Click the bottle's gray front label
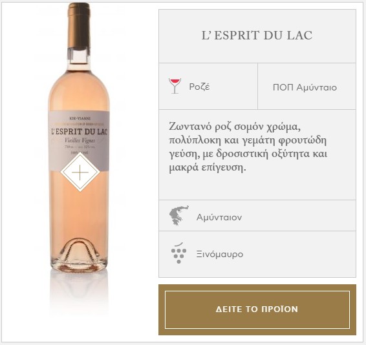The height and width of the screenshot is (345, 366). pyautogui.click(x=79, y=141)
